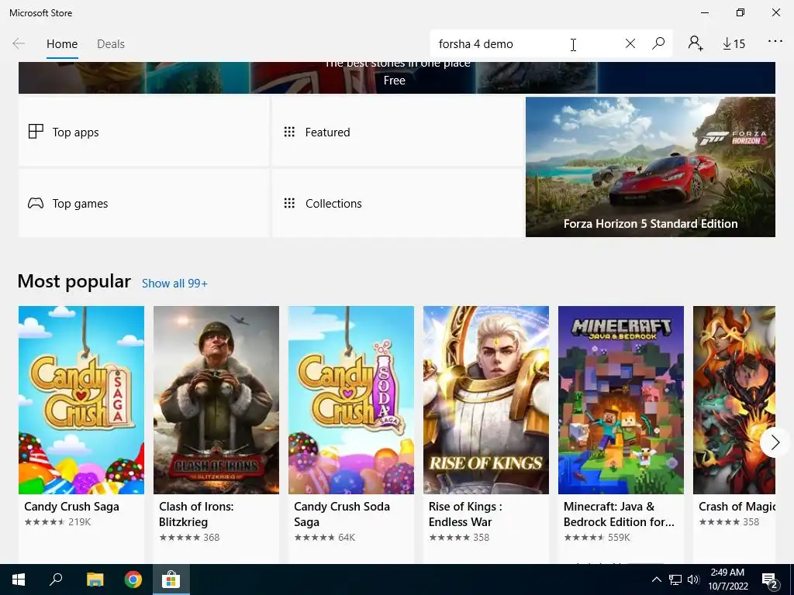Open the sign-in account icon
Screen dimensions: 794x595
[696, 43]
